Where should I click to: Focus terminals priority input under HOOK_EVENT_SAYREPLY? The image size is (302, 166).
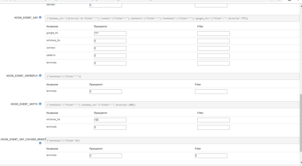pyautogui.click(x=105, y=92)
